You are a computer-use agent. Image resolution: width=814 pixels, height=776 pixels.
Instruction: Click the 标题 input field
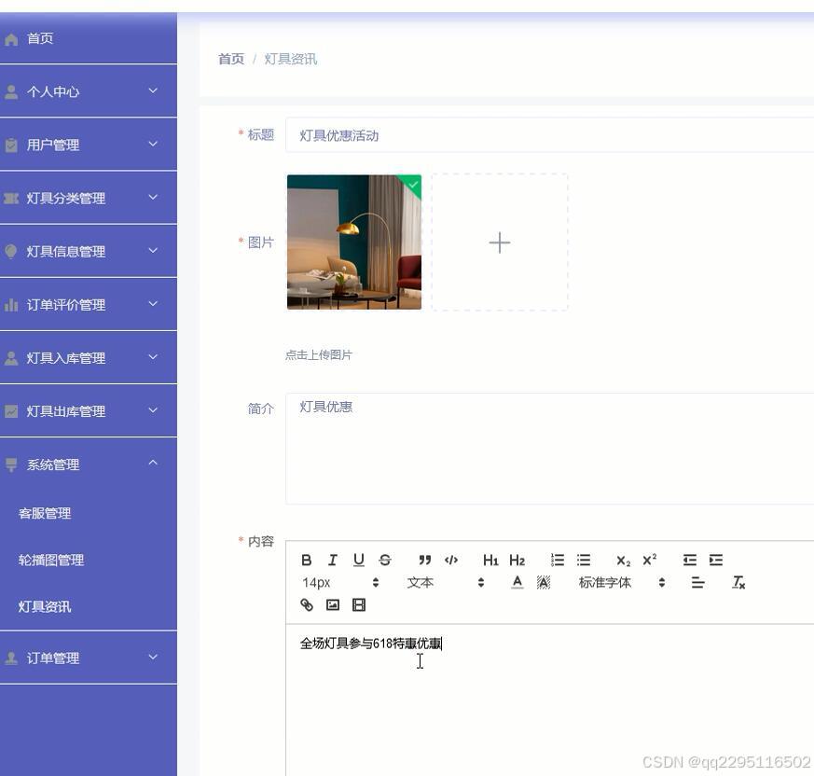(x=549, y=135)
